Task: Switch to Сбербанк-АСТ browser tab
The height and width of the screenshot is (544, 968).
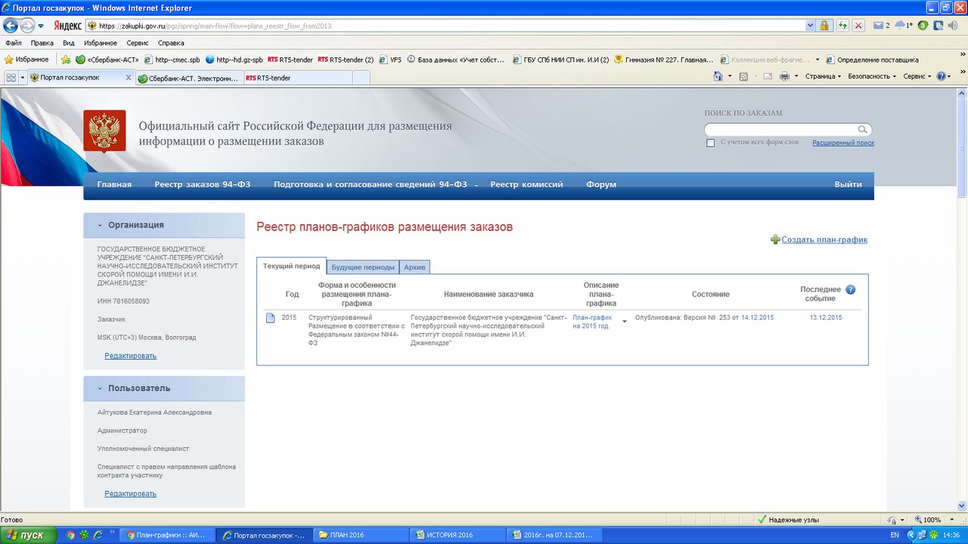Action: [x=189, y=78]
